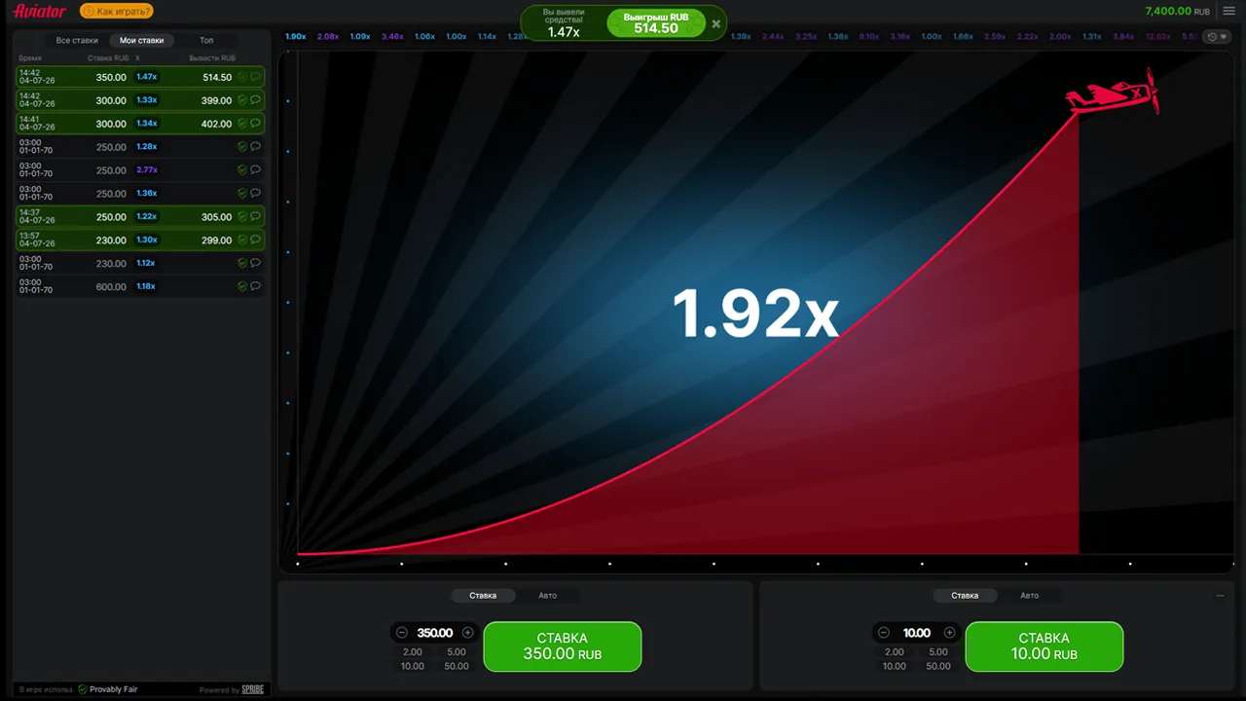1246x701 pixels.
Task: Pick the 5.00 quick amount in the right bet panel
Action: click(x=938, y=652)
